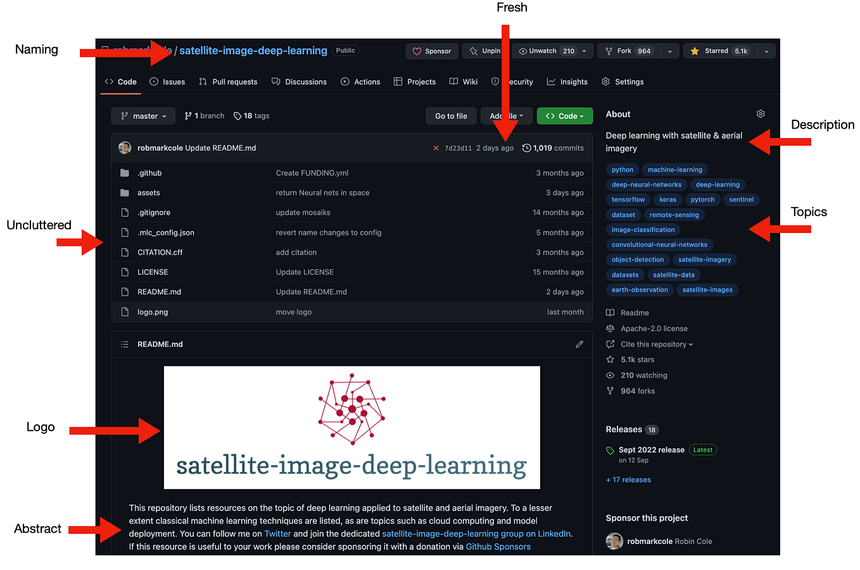The image size is (860, 570).
Task: Edit README with the pencil icon
Action: (x=579, y=344)
